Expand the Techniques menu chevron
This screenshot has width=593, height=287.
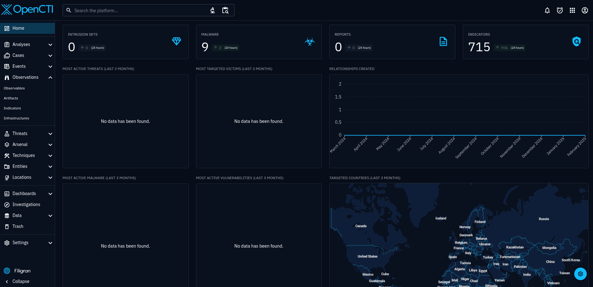click(50, 156)
